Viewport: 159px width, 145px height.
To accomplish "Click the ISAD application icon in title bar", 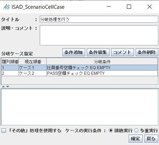I will pyautogui.click(x=7, y=7).
